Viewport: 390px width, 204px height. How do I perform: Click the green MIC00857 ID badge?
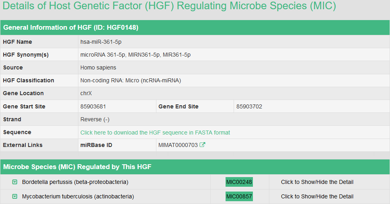pyautogui.click(x=239, y=196)
